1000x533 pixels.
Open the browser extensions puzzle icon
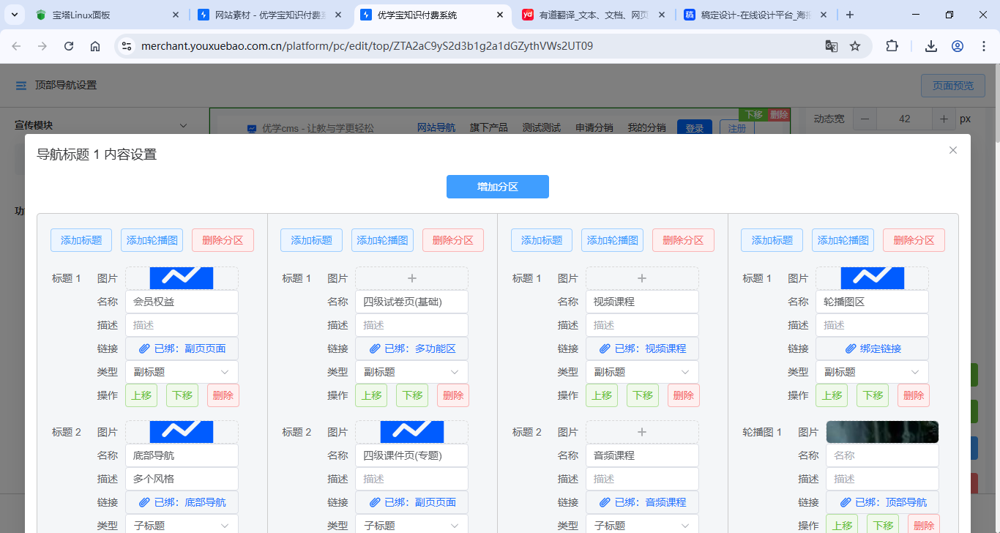[x=892, y=45]
